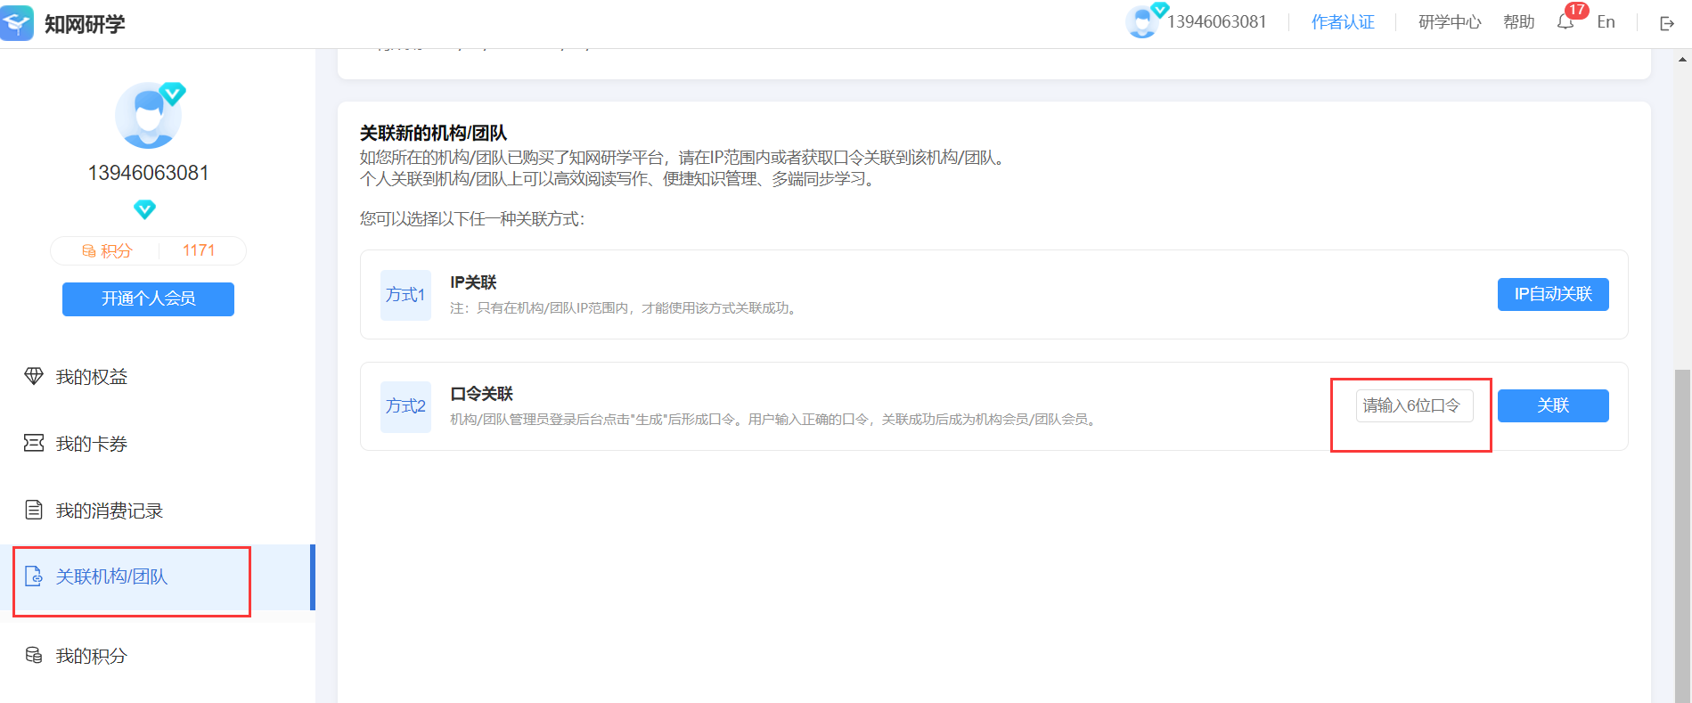Open the 作者认证 link
Screen dimensions: 1692x703
point(1343,22)
